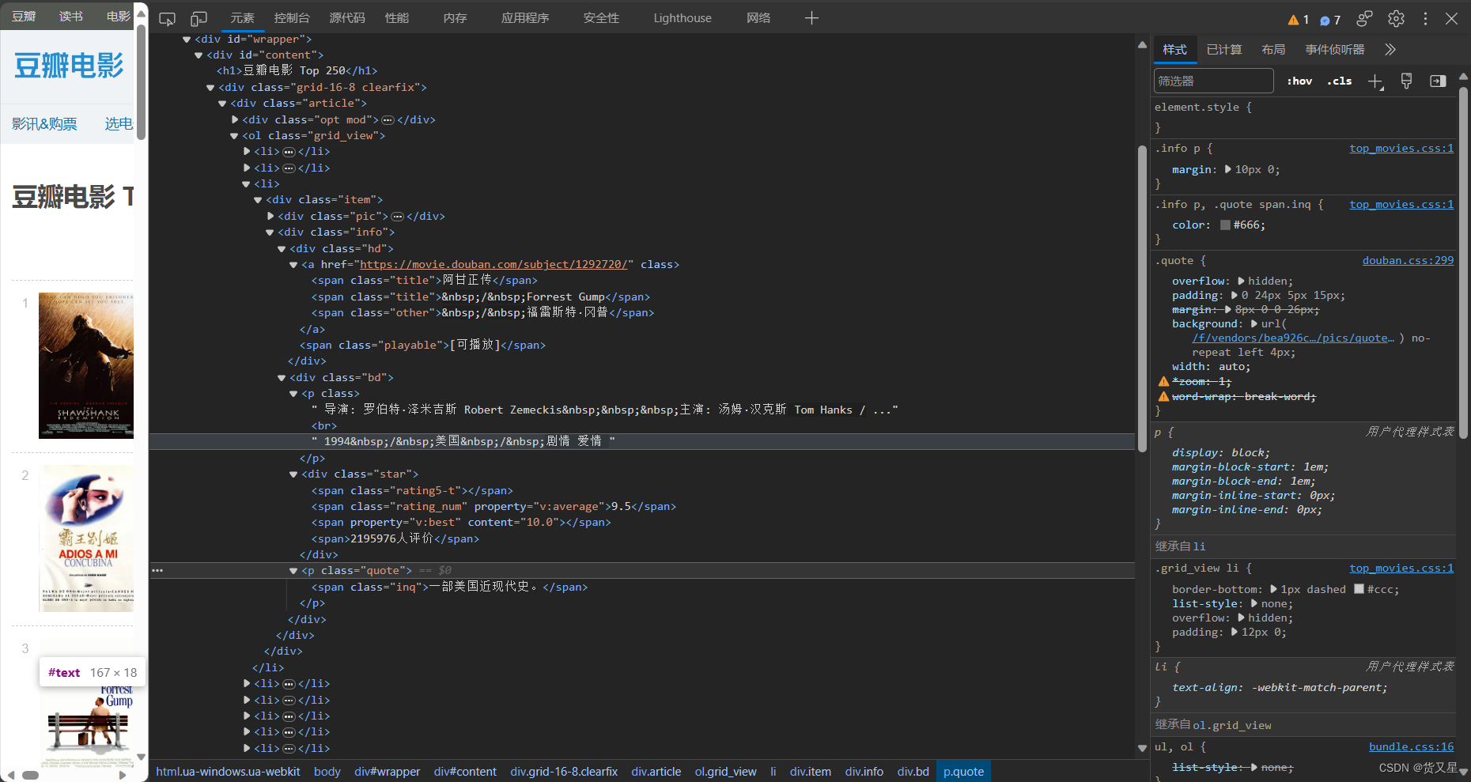Open DevTools settings gear icon

click(x=1396, y=18)
